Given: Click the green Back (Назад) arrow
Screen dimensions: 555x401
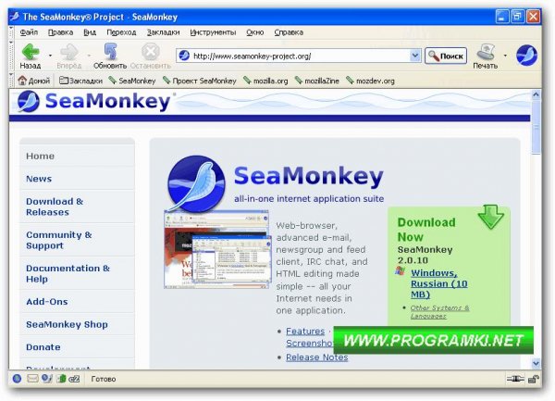Looking at the screenshot, I should click(x=31, y=52).
